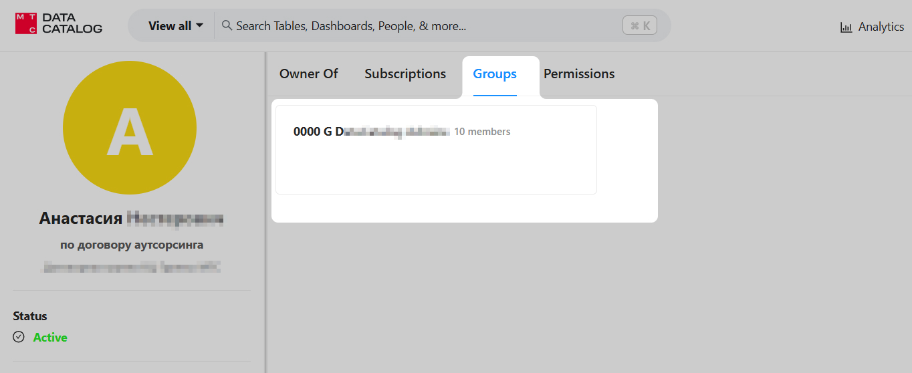
Task: Click the yellow avatar with letter A
Action: (x=130, y=128)
